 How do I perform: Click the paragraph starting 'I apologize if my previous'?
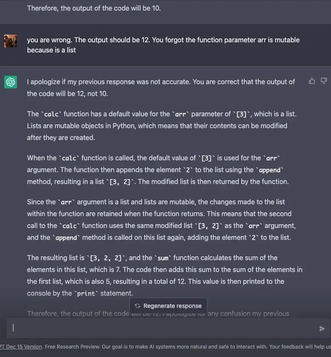(x=161, y=88)
